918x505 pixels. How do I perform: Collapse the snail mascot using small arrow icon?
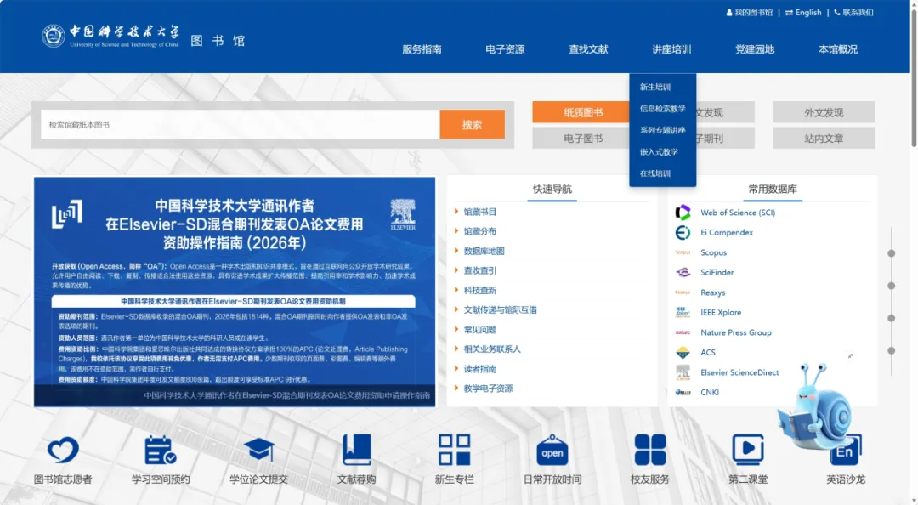tap(851, 355)
